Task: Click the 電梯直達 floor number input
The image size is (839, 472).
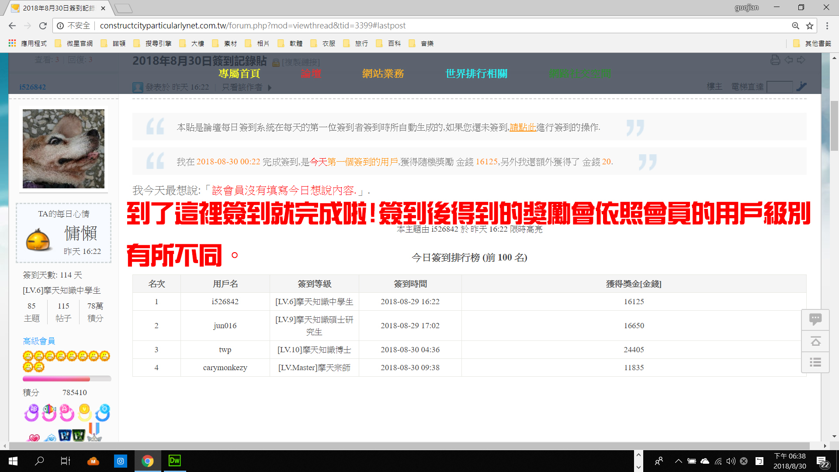Action: click(x=779, y=87)
